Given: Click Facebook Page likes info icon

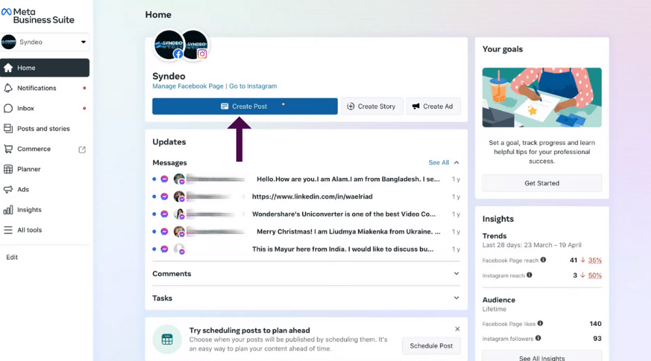Looking at the screenshot, I should (x=540, y=323).
